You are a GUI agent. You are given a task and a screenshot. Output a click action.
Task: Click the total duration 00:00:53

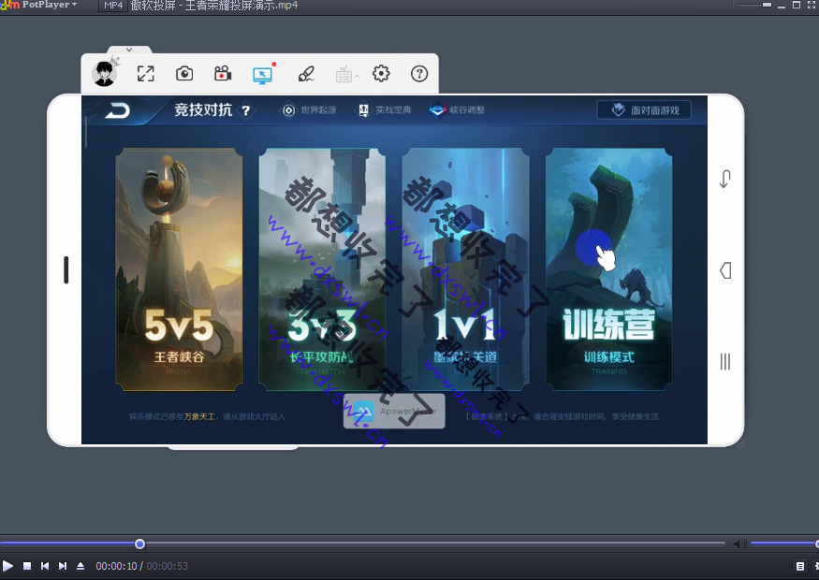(x=168, y=566)
